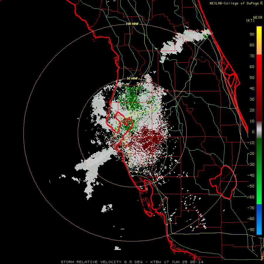Click the -80 value on velocity scale

(251, 219)
